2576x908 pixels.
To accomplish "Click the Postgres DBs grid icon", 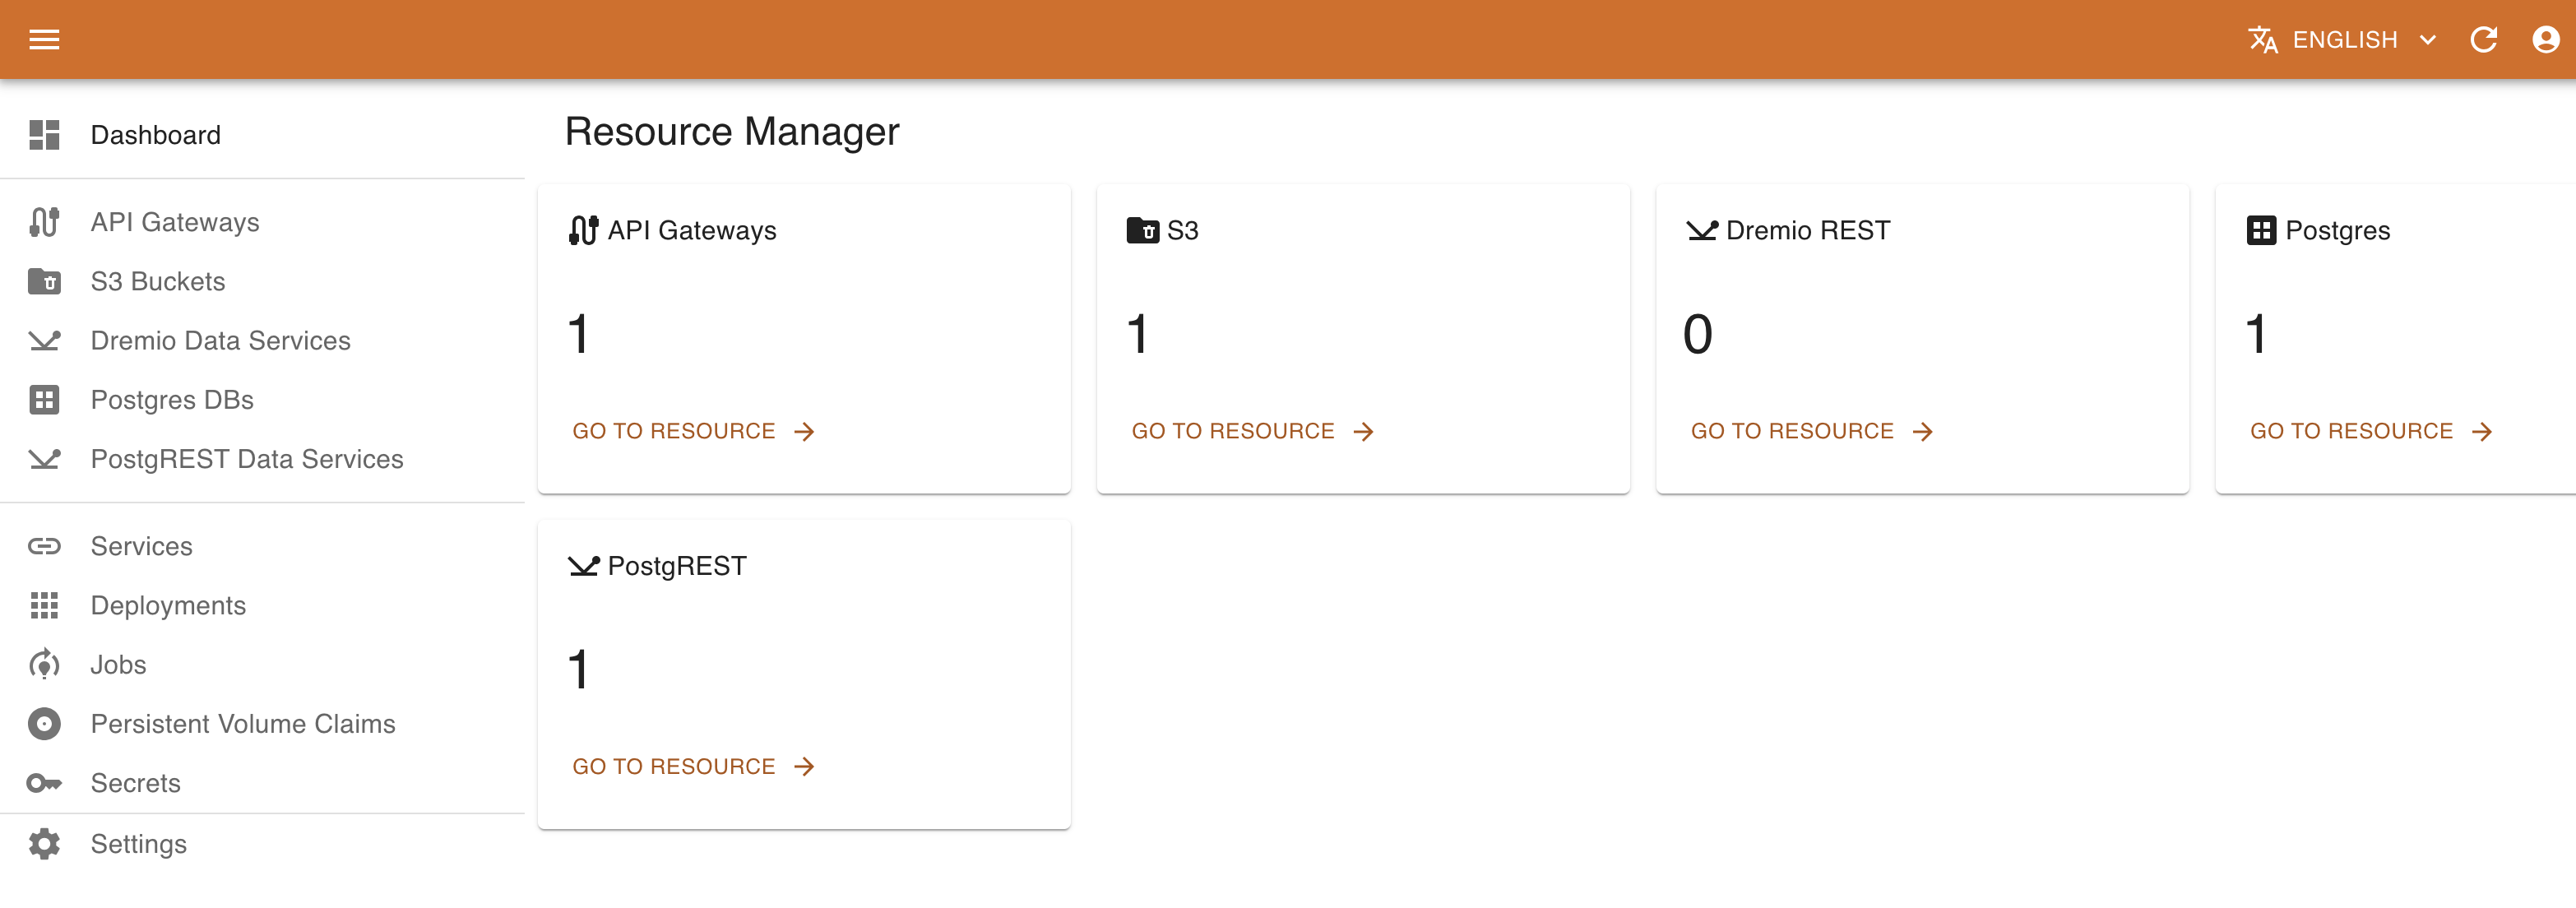I will pyautogui.click(x=44, y=400).
